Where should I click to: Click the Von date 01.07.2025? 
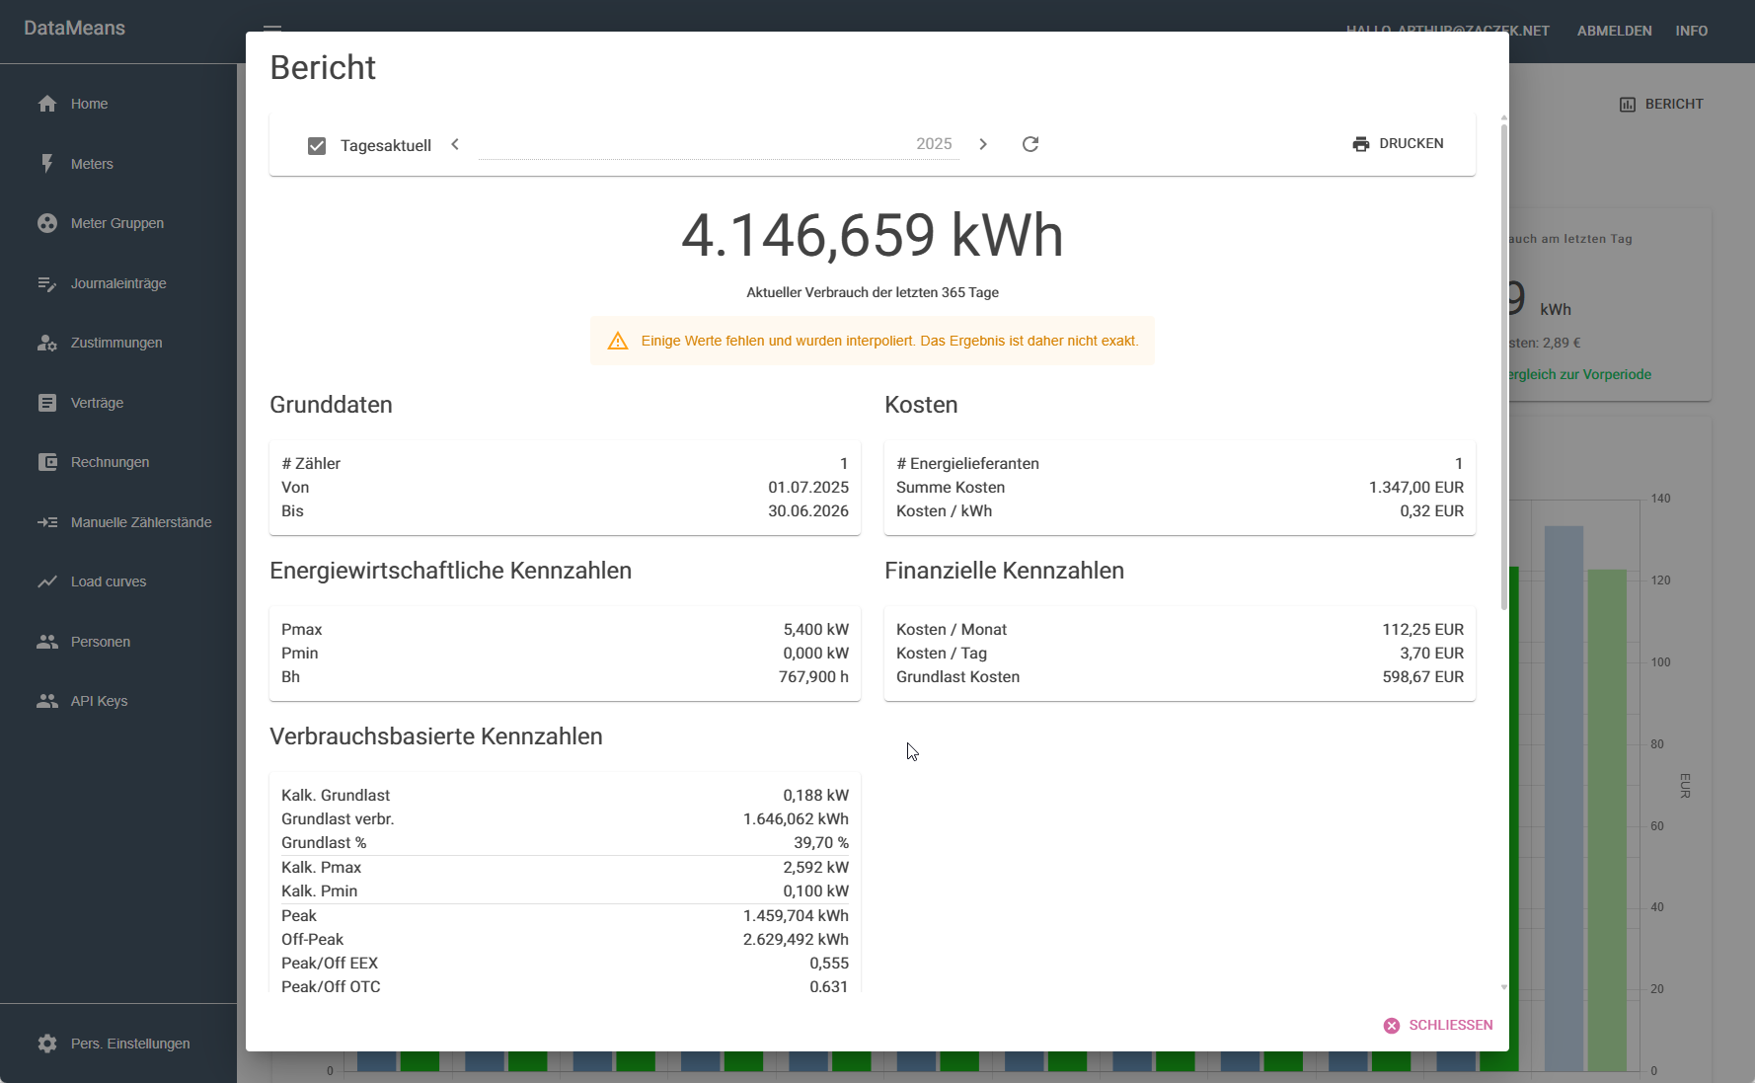[x=808, y=488]
